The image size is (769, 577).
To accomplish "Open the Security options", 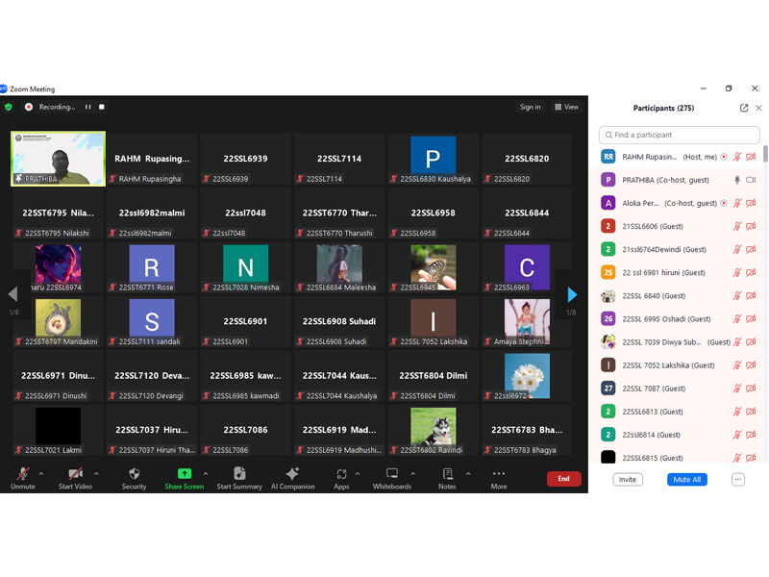I will [x=134, y=478].
